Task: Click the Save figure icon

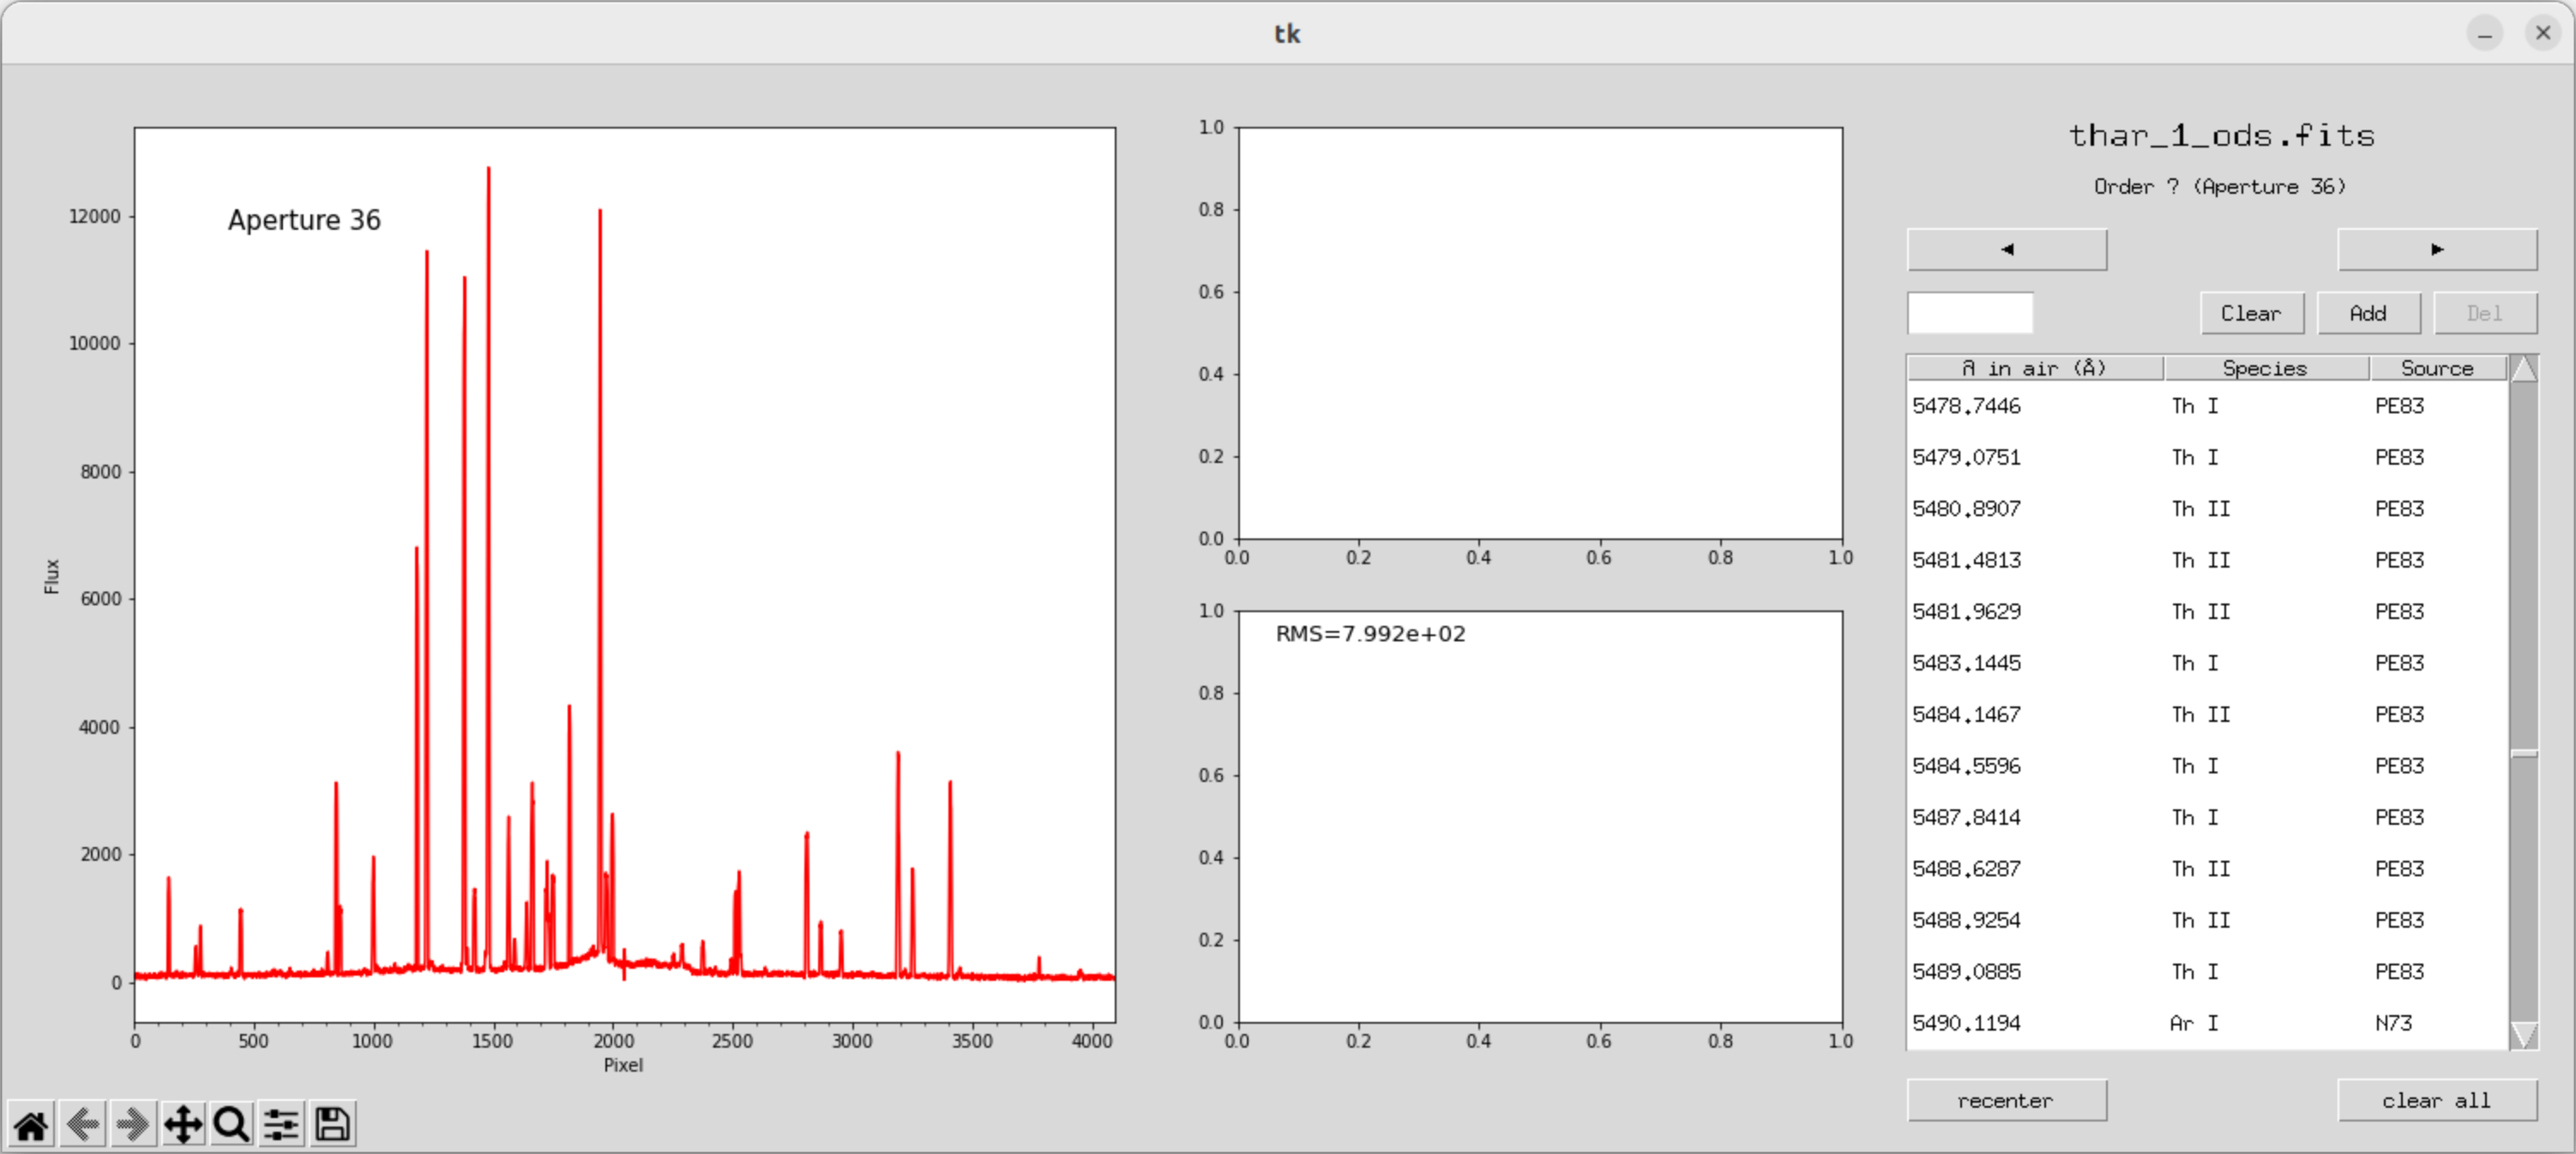Action: [333, 1125]
